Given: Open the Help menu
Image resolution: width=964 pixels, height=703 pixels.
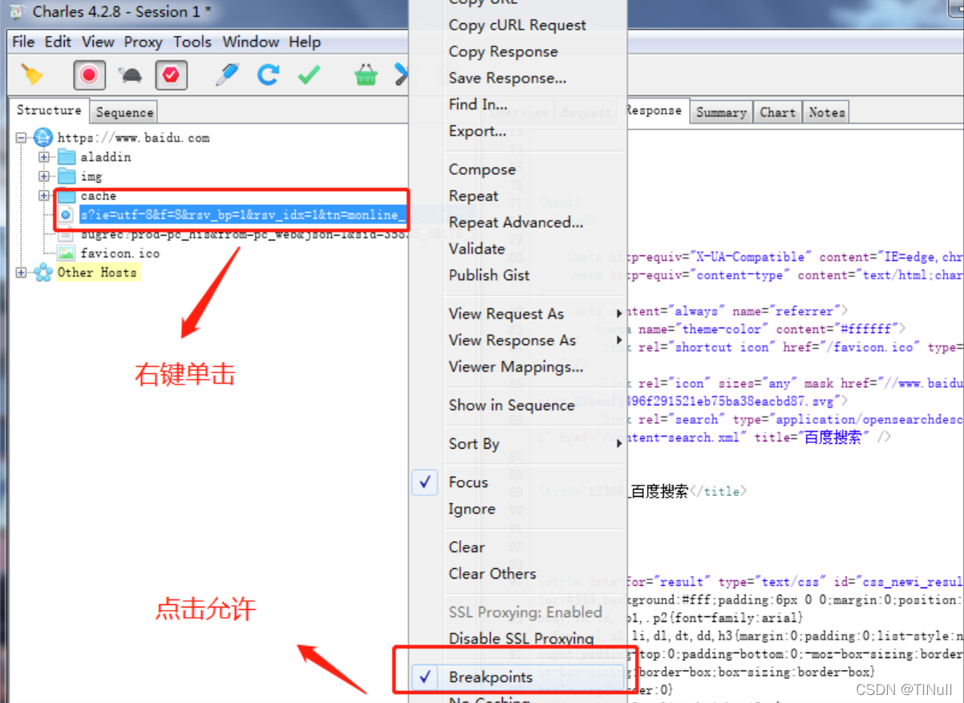Looking at the screenshot, I should (305, 42).
